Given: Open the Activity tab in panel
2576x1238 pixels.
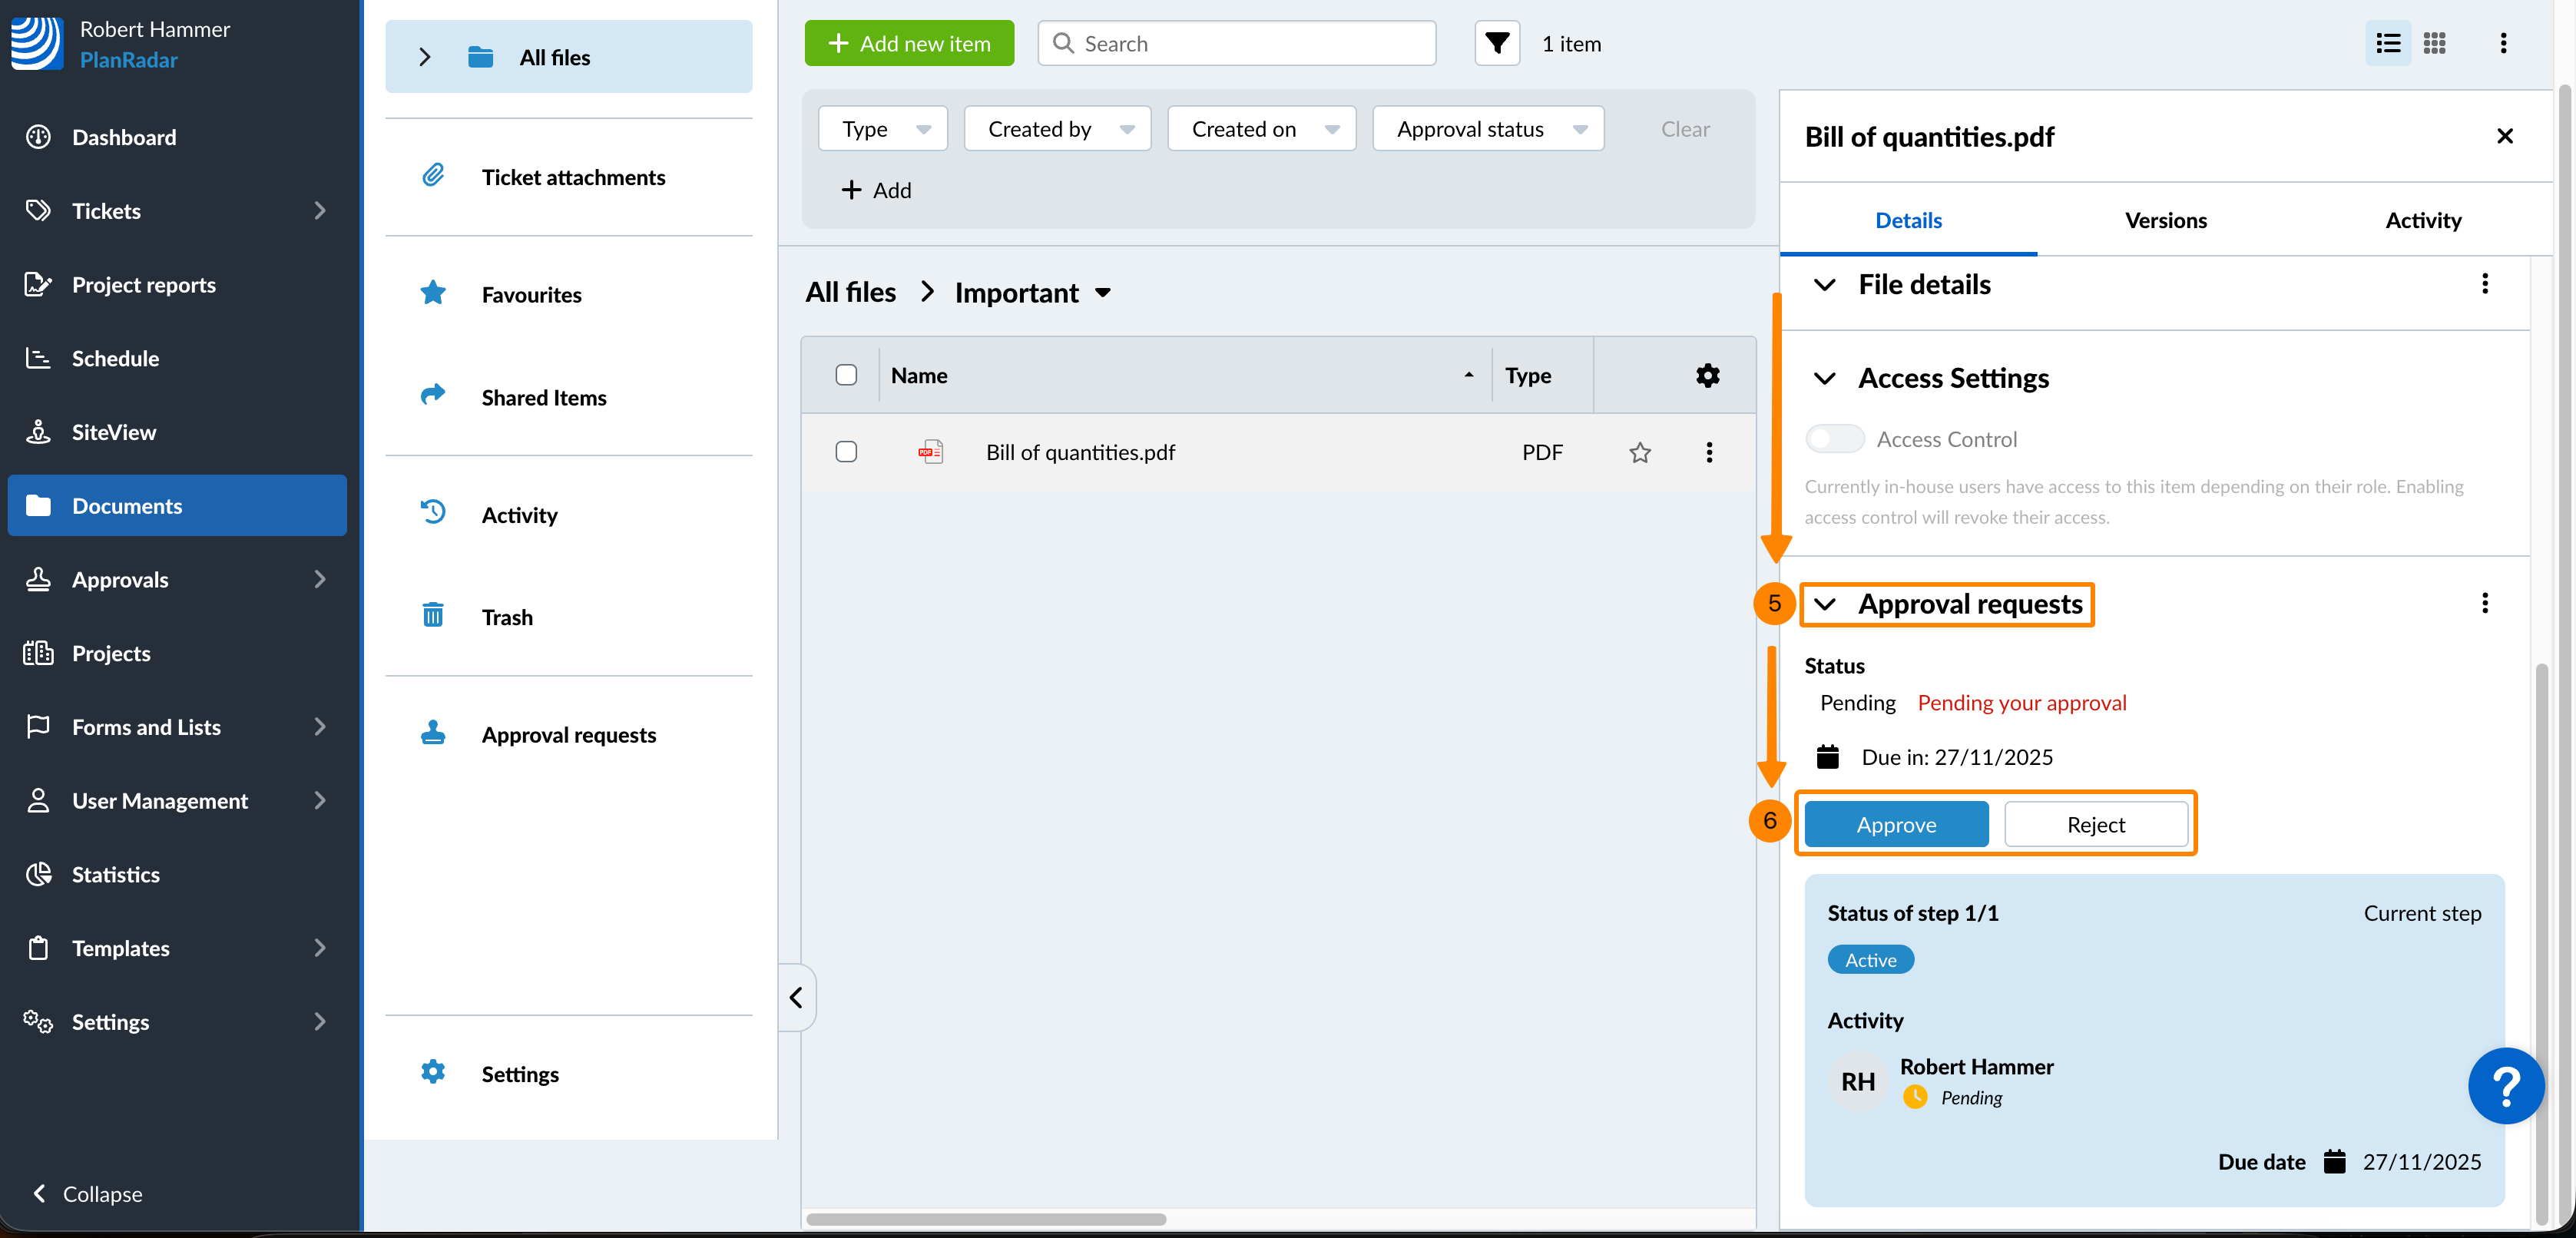Looking at the screenshot, I should click(x=2422, y=220).
